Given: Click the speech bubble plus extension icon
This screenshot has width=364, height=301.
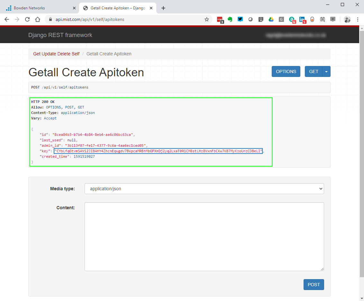Looking at the screenshot, I should pyautogui.click(x=333, y=20).
